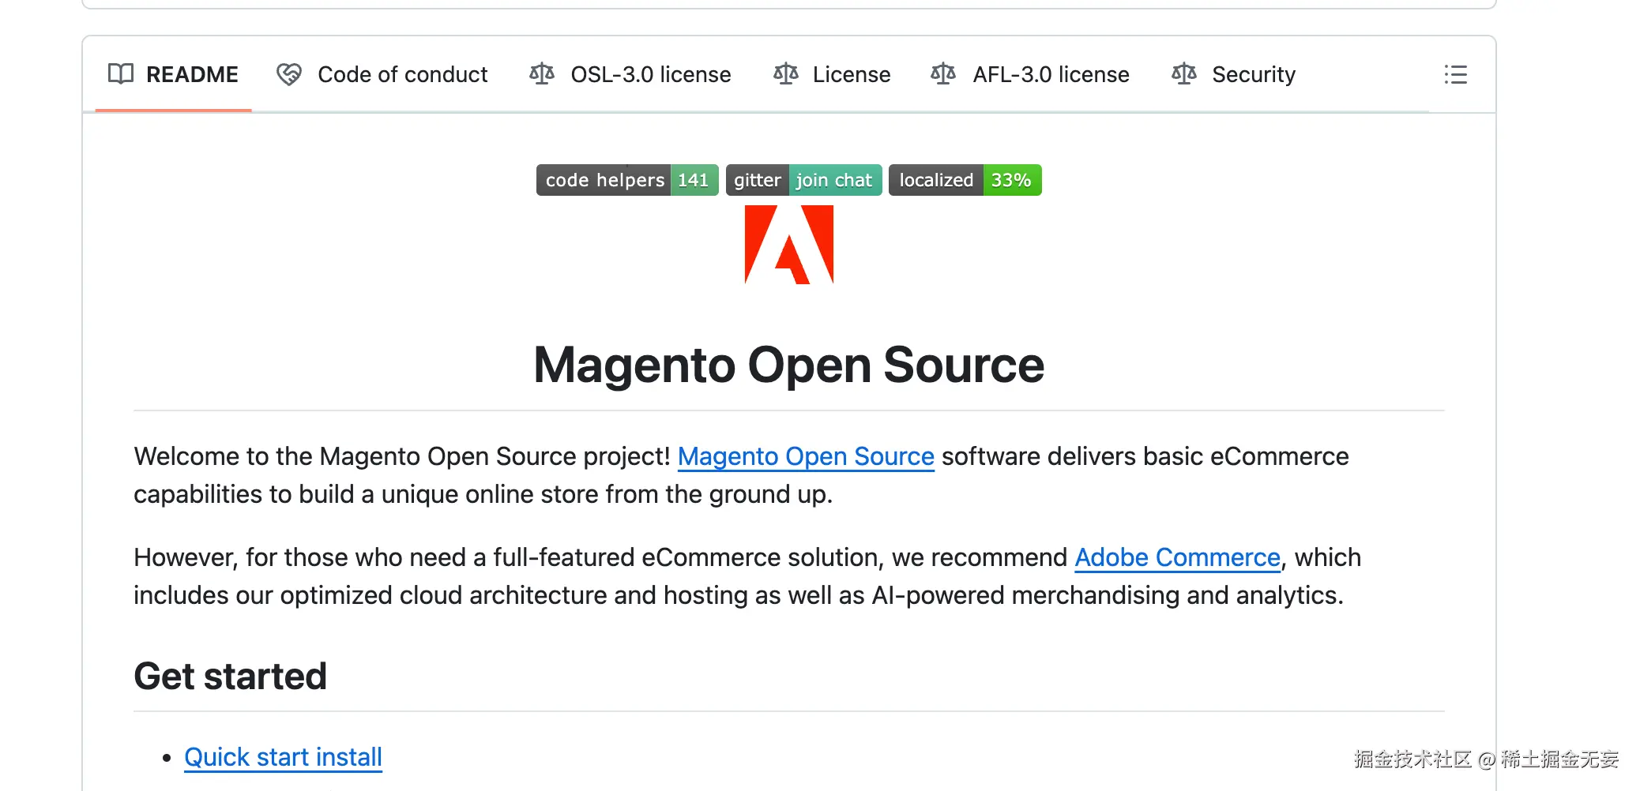1640x791 pixels.
Task: Follow the Adobe Commerce link
Action: [1177, 557]
